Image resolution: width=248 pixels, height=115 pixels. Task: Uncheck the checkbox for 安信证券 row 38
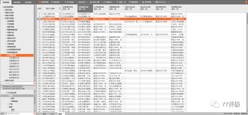[x=60, y=109]
